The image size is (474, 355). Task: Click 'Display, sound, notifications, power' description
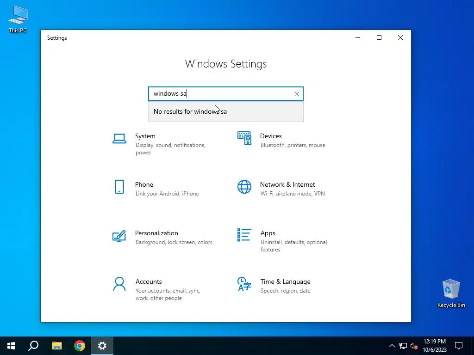tap(170, 149)
